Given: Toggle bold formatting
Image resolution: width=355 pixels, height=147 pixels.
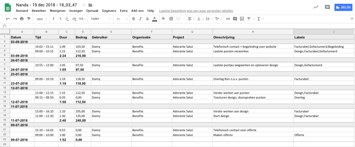Looking at the screenshot, I should point(133,19).
